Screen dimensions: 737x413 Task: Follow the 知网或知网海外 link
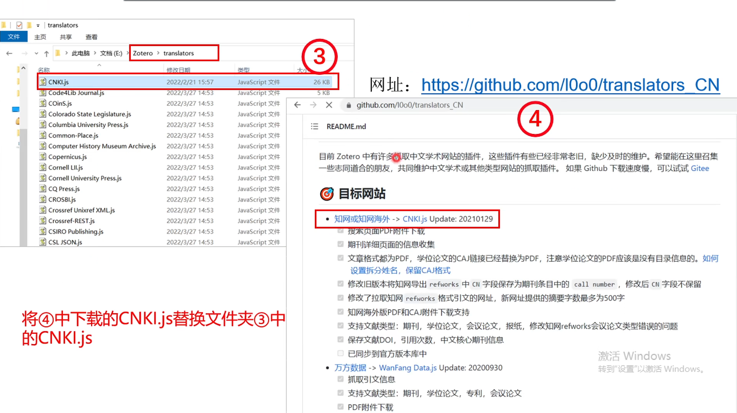point(362,219)
